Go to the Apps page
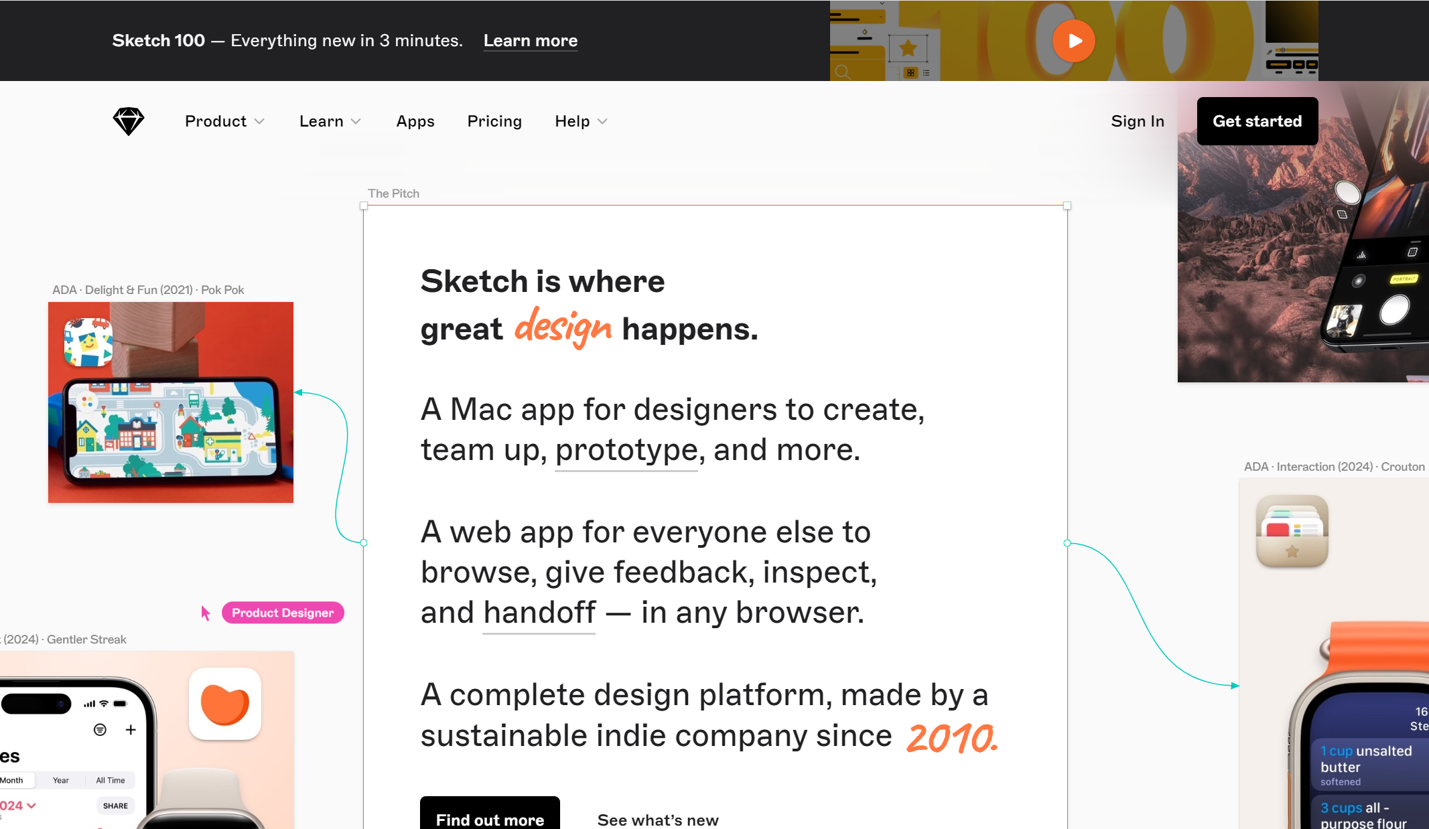The height and width of the screenshot is (829, 1429). [x=415, y=121]
